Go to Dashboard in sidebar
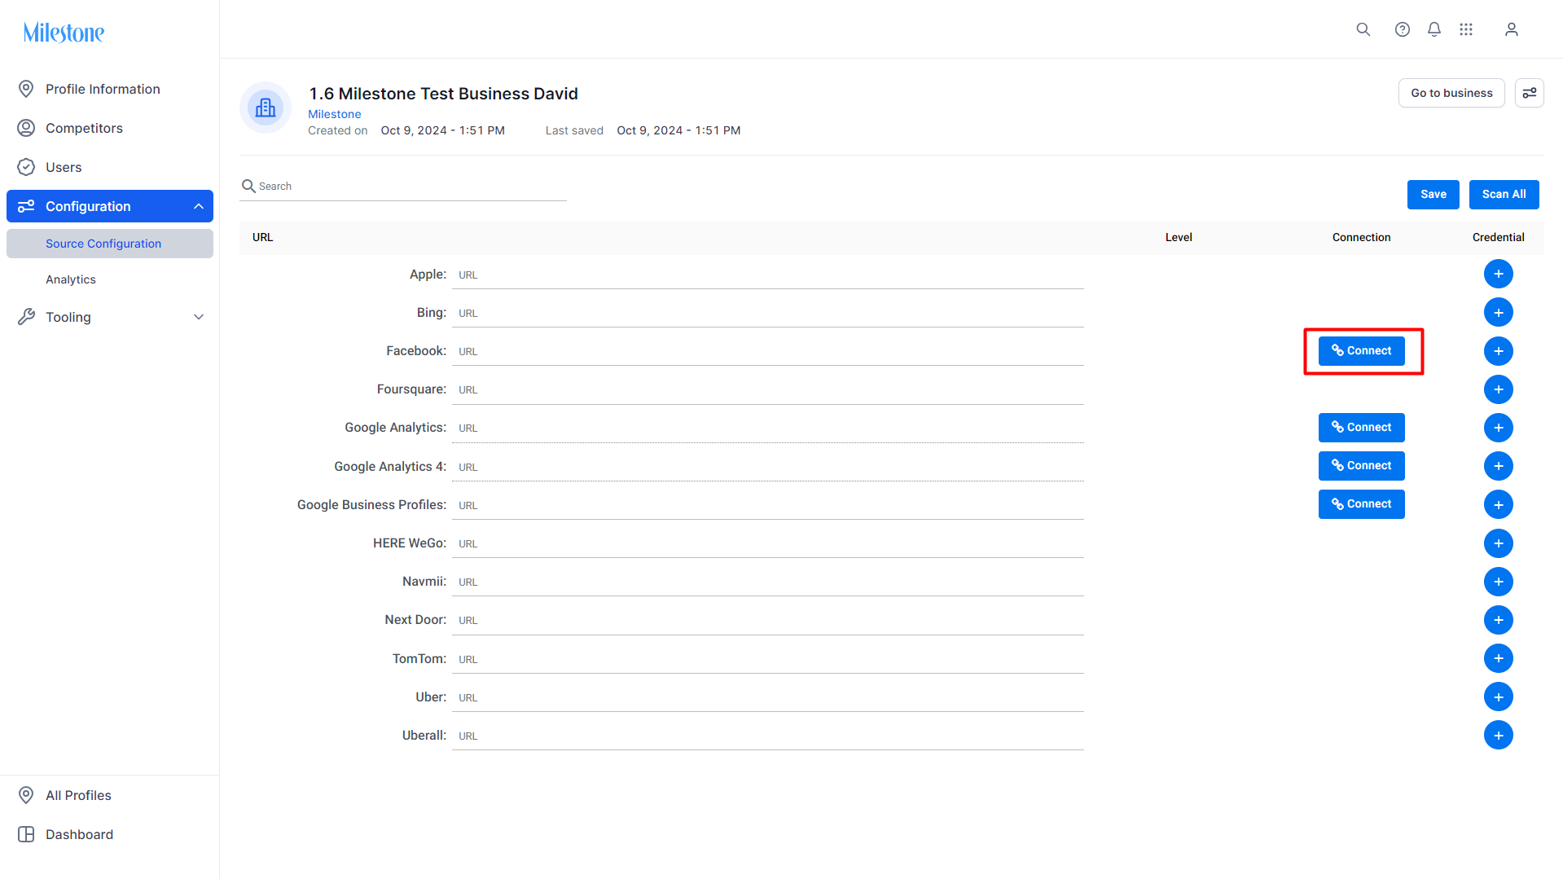1563x879 pixels. coord(110,834)
